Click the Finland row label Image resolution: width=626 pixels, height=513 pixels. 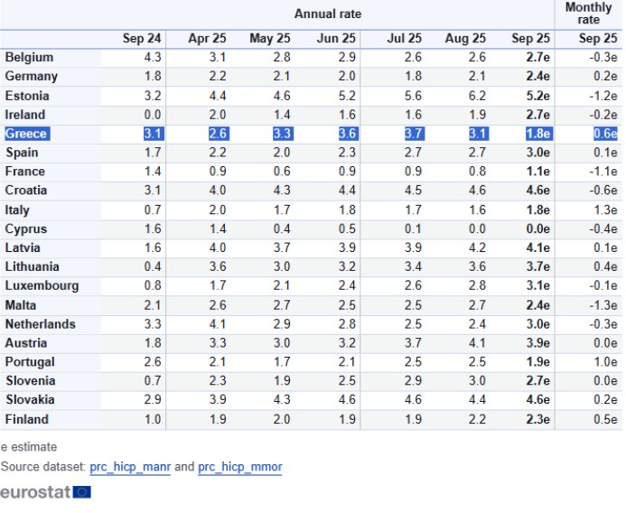point(27,419)
